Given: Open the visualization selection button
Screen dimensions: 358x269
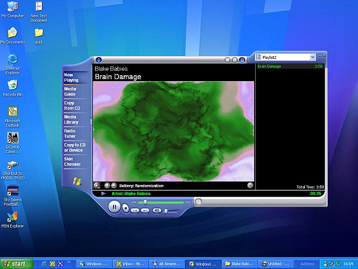Looking at the screenshot, I should [97, 185].
